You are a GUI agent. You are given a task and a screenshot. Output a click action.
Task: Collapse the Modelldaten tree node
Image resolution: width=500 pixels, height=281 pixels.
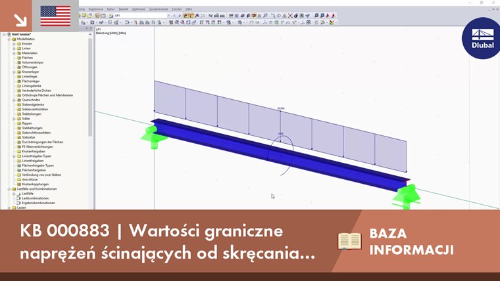pos(9,39)
